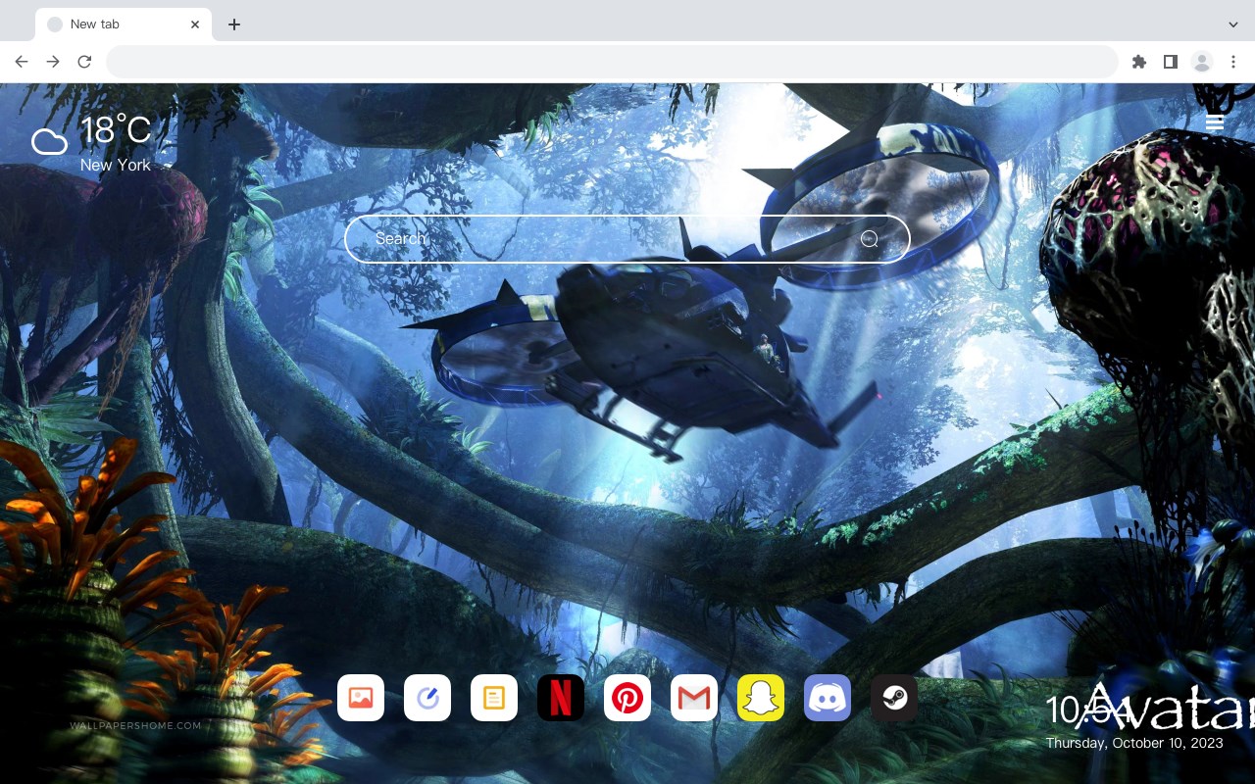Open the hamburger menu on the page
The image size is (1255, 784).
coord(1215,122)
